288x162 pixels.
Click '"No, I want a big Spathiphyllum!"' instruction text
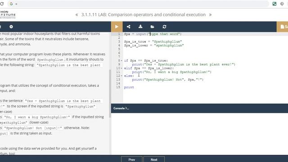[x=37, y=117]
